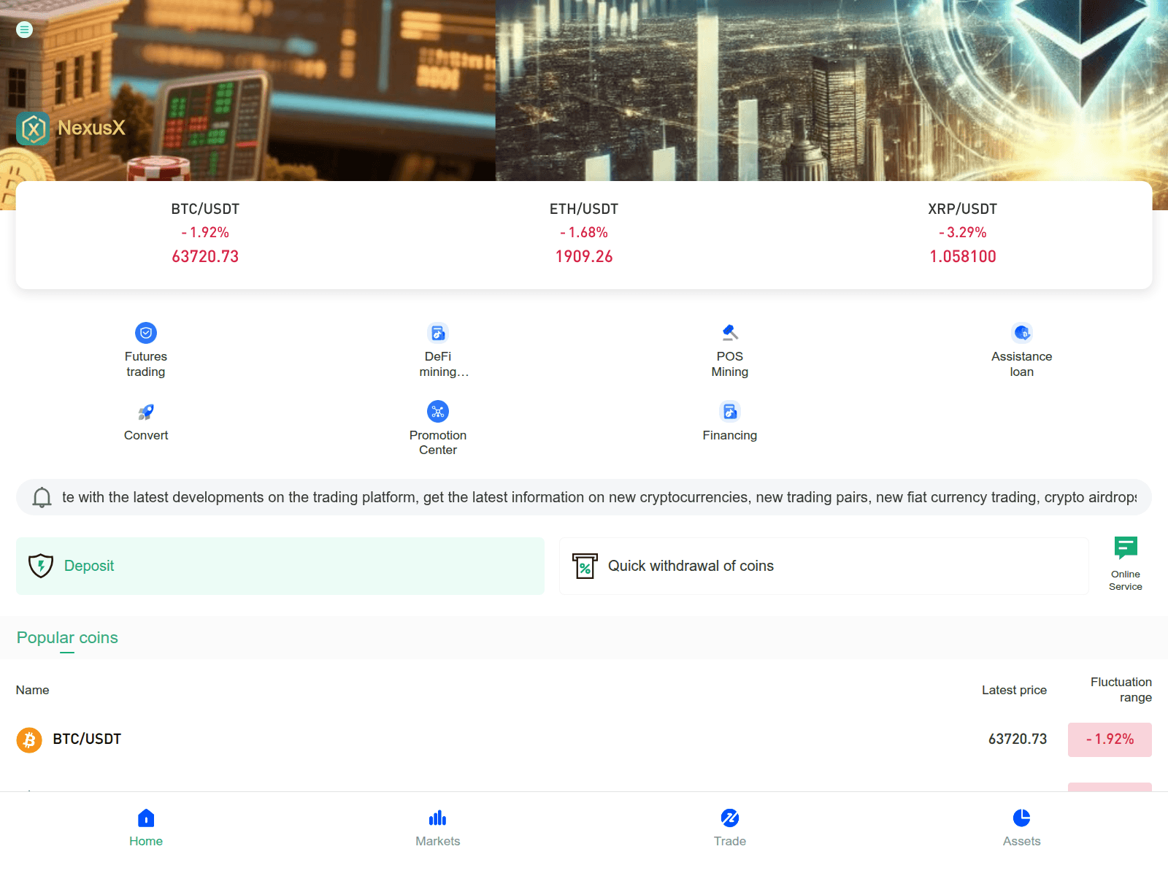
Task: Open the BTC/USDT ticker card at top
Action: pos(205,233)
